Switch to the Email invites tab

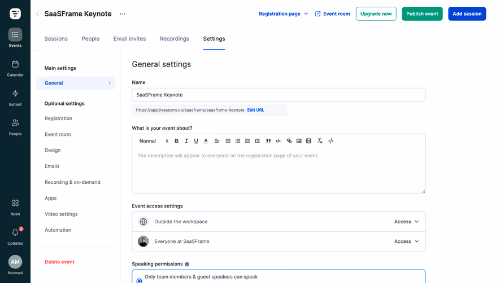pyautogui.click(x=130, y=38)
